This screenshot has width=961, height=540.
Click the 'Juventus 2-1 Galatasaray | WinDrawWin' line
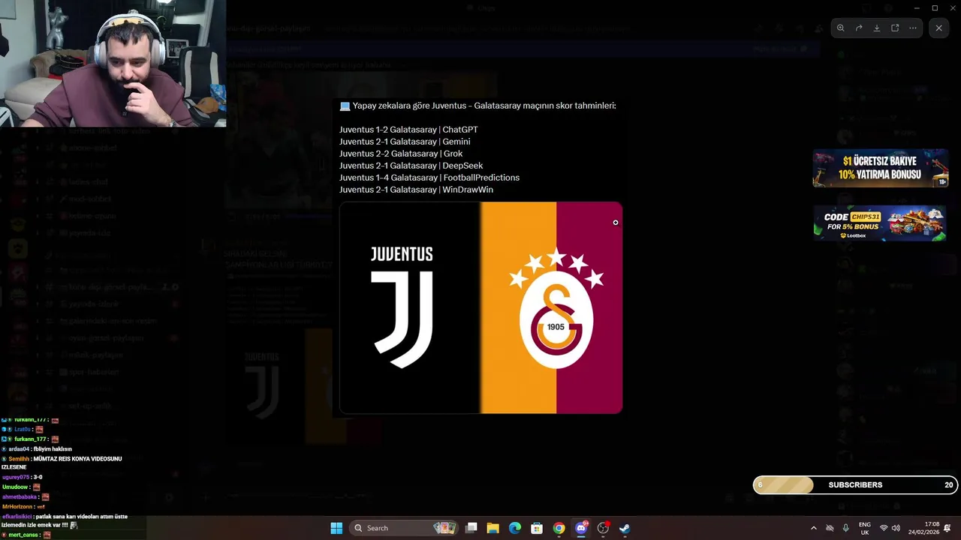click(416, 190)
